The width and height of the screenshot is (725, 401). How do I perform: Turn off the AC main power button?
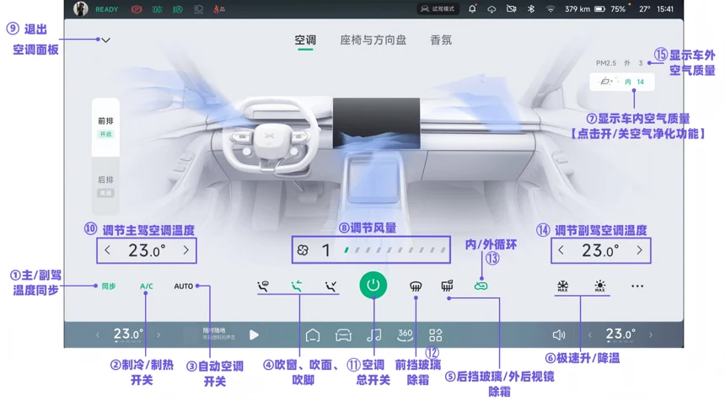[373, 286]
